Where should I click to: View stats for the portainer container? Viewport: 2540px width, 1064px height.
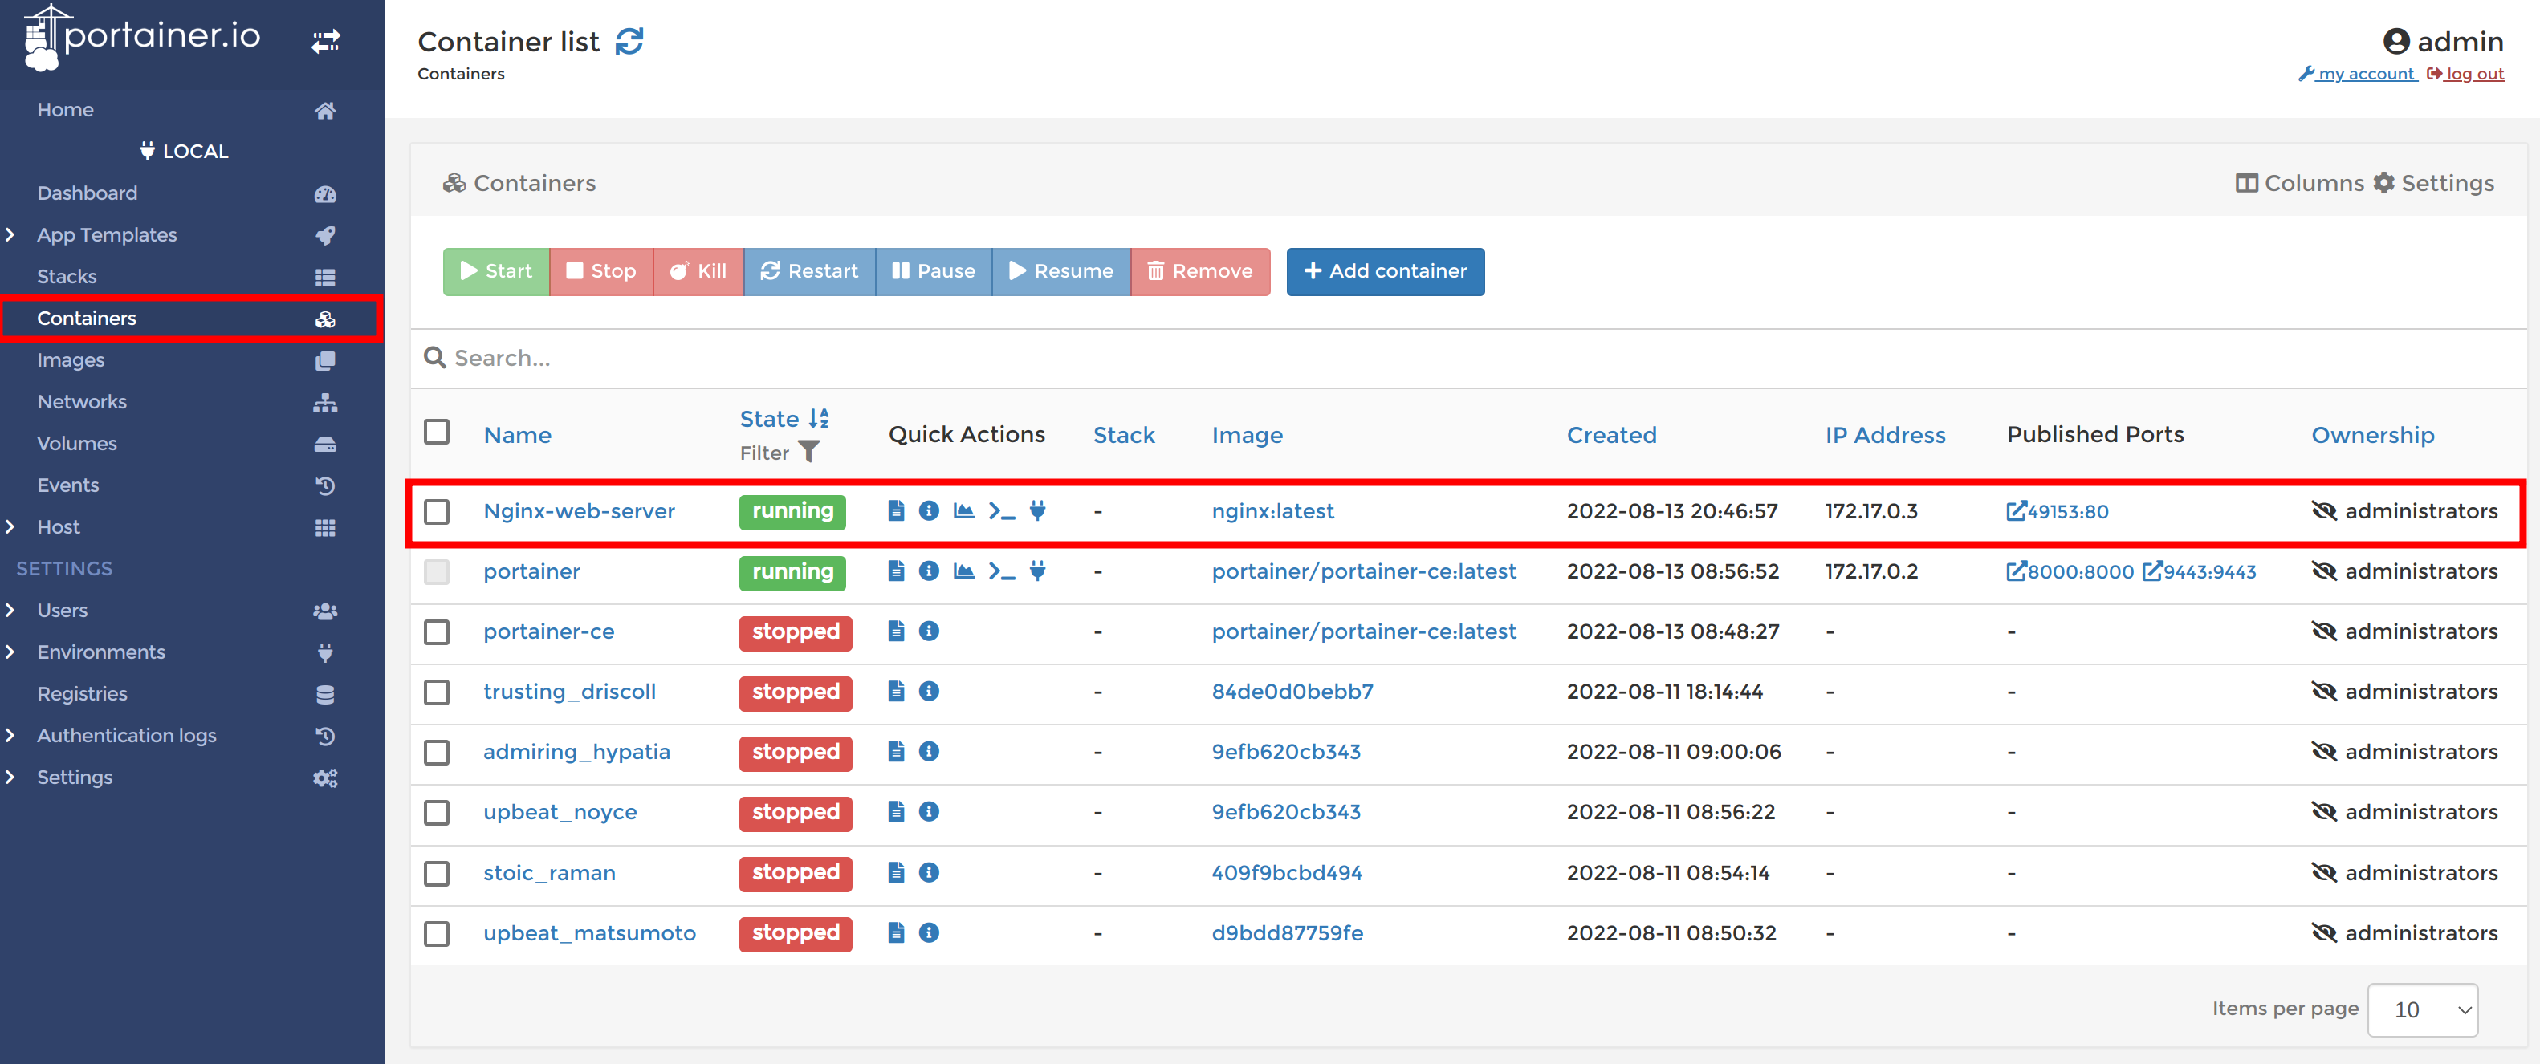963,571
